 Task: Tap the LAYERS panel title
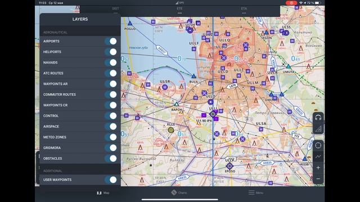point(80,19)
